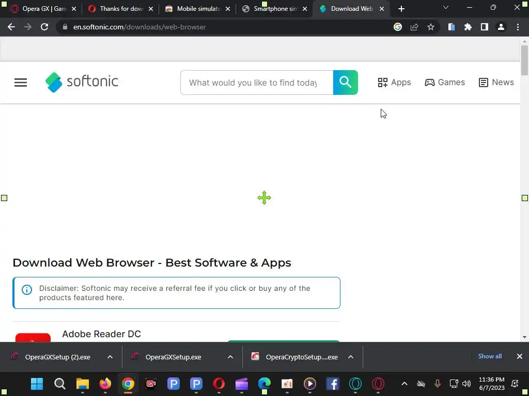Expand options for OperaCryptoSetup download
529x396 pixels.
[x=351, y=357]
